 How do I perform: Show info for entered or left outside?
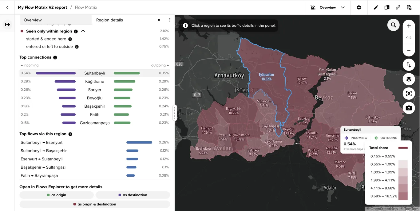pyautogui.click(x=77, y=47)
